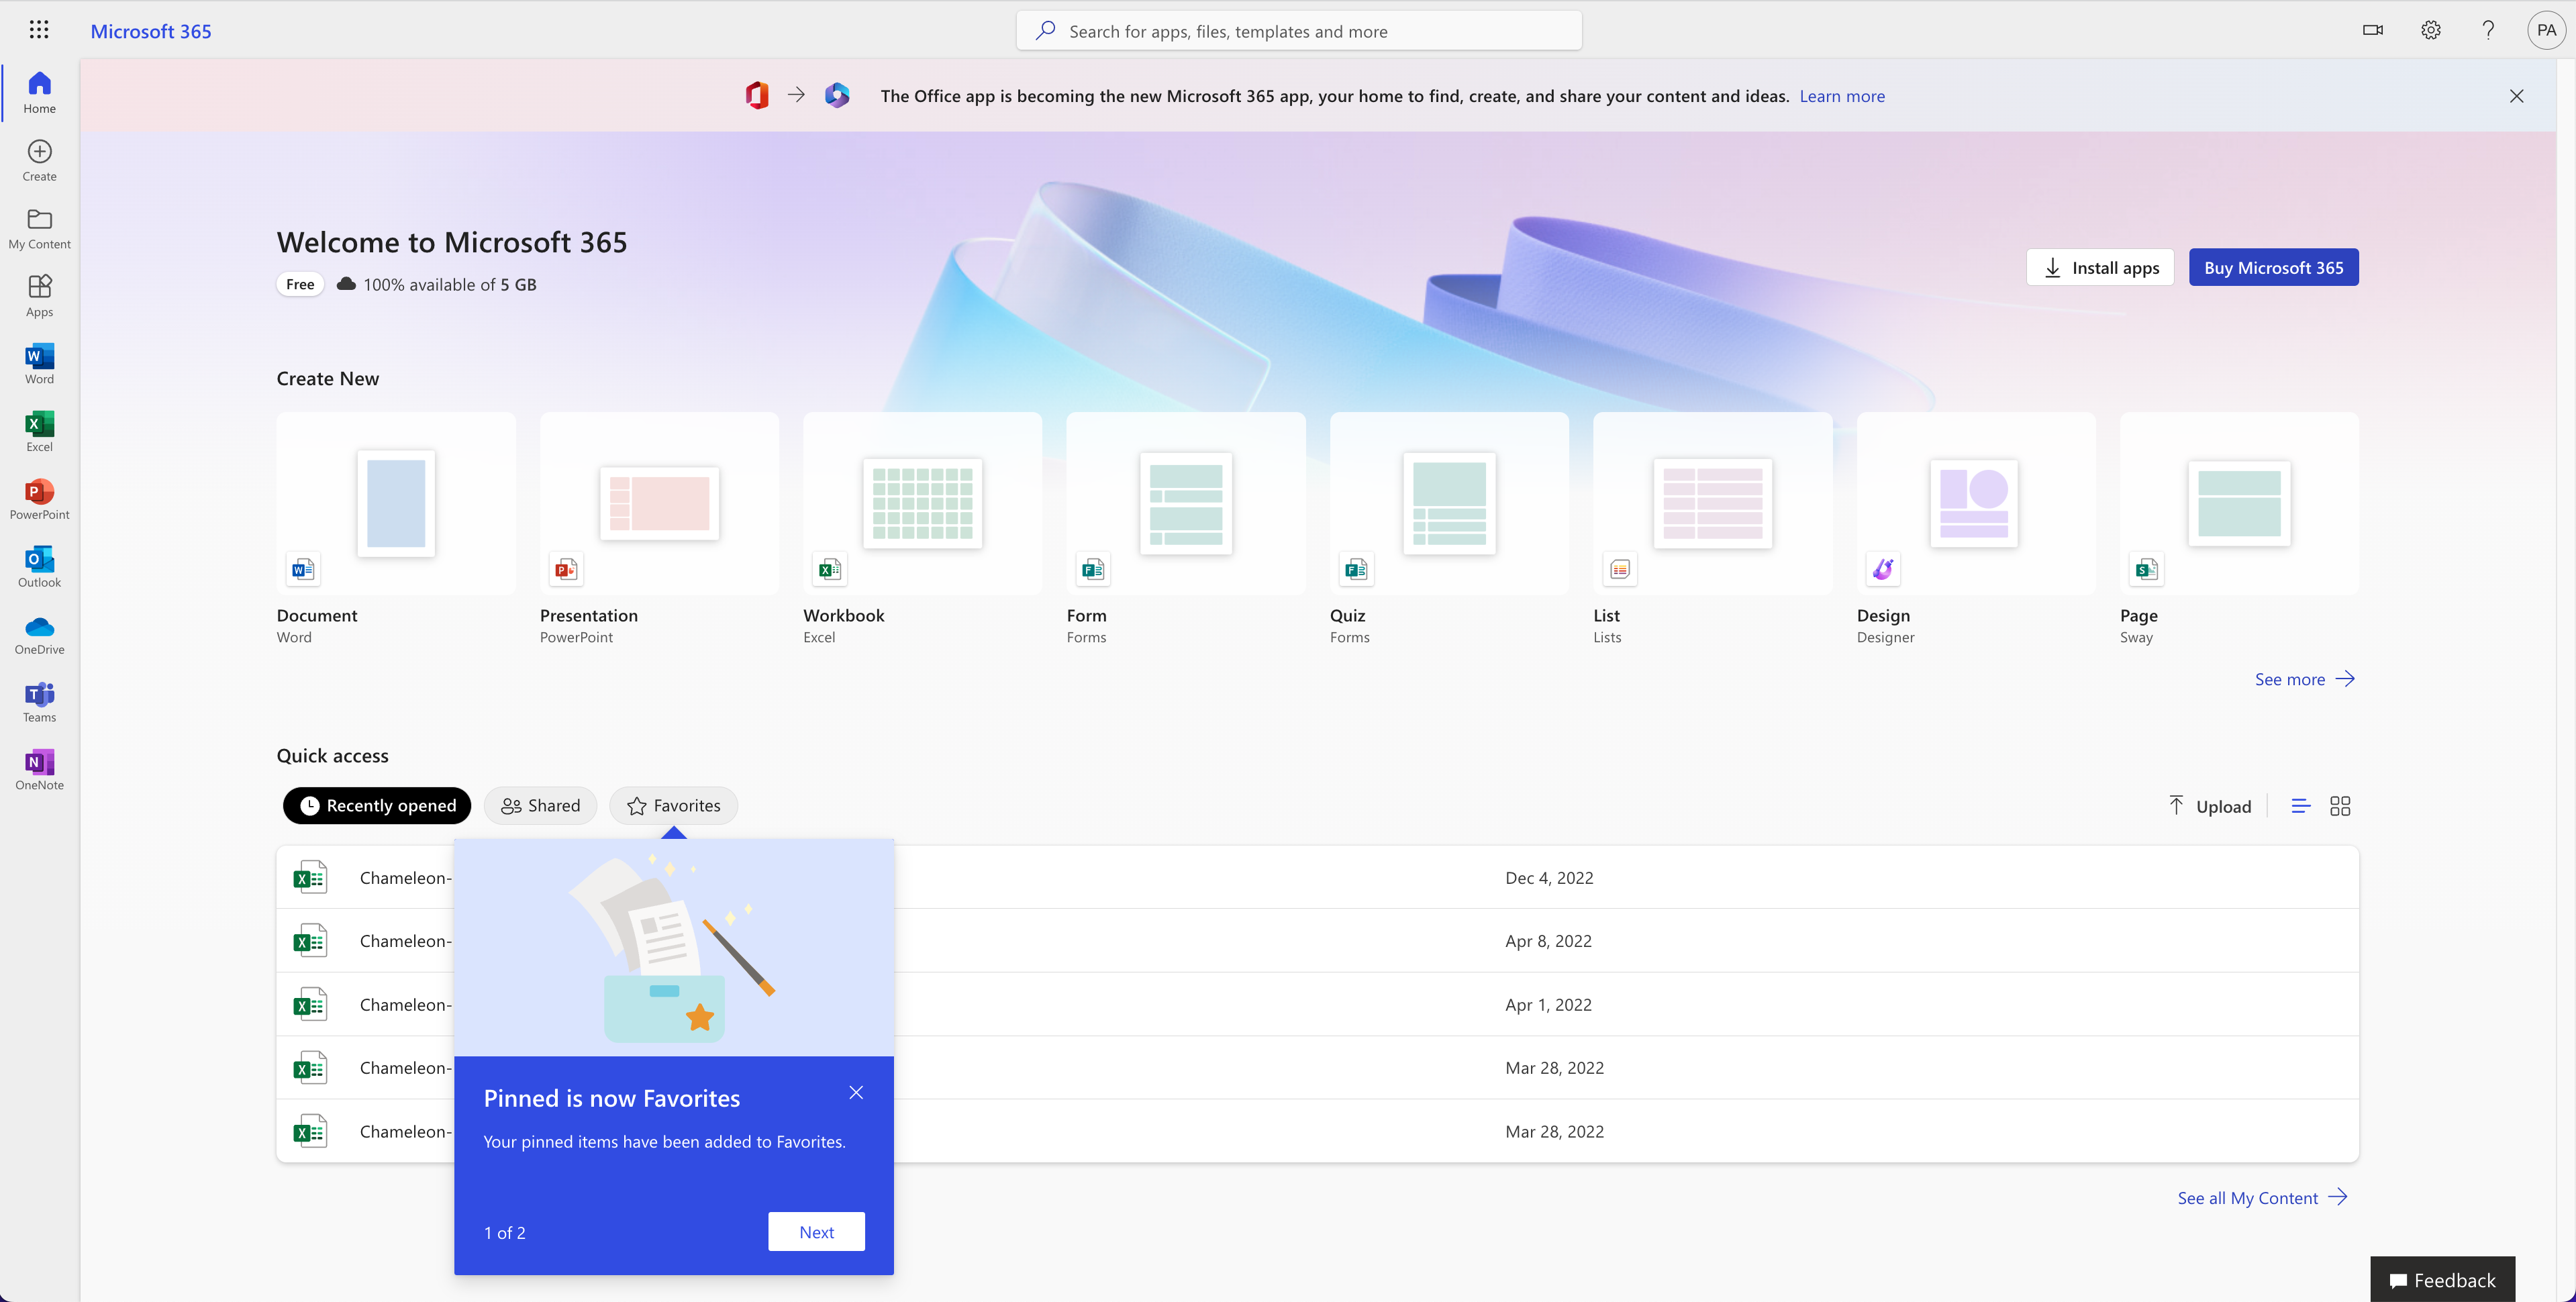The image size is (2576, 1302).
Task: Launch PowerPoint from the sidebar
Action: pos(39,499)
